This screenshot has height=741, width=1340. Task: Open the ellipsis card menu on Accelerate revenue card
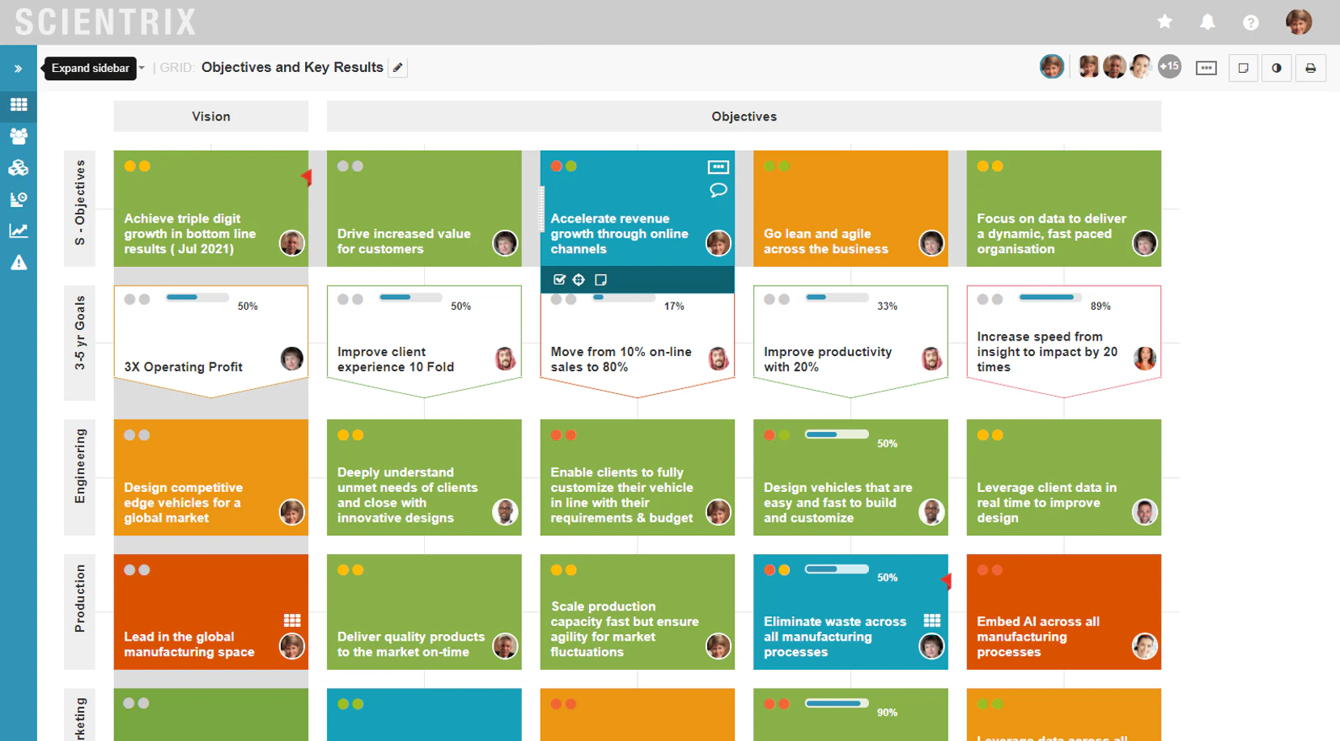[719, 167]
